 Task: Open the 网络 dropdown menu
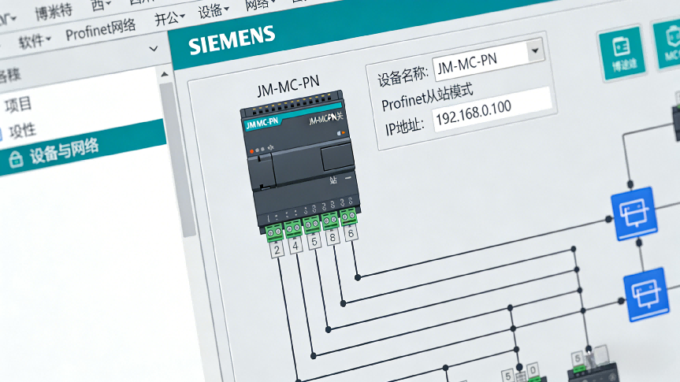(x=260, y=5)
